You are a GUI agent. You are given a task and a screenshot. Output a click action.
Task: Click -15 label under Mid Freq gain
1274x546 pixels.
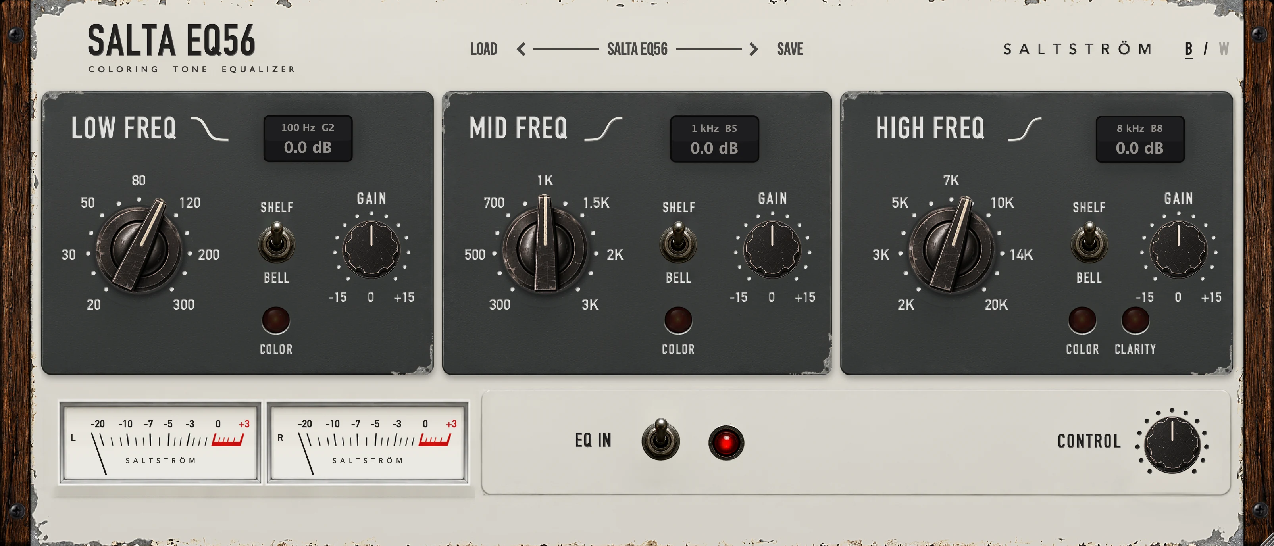738,297
